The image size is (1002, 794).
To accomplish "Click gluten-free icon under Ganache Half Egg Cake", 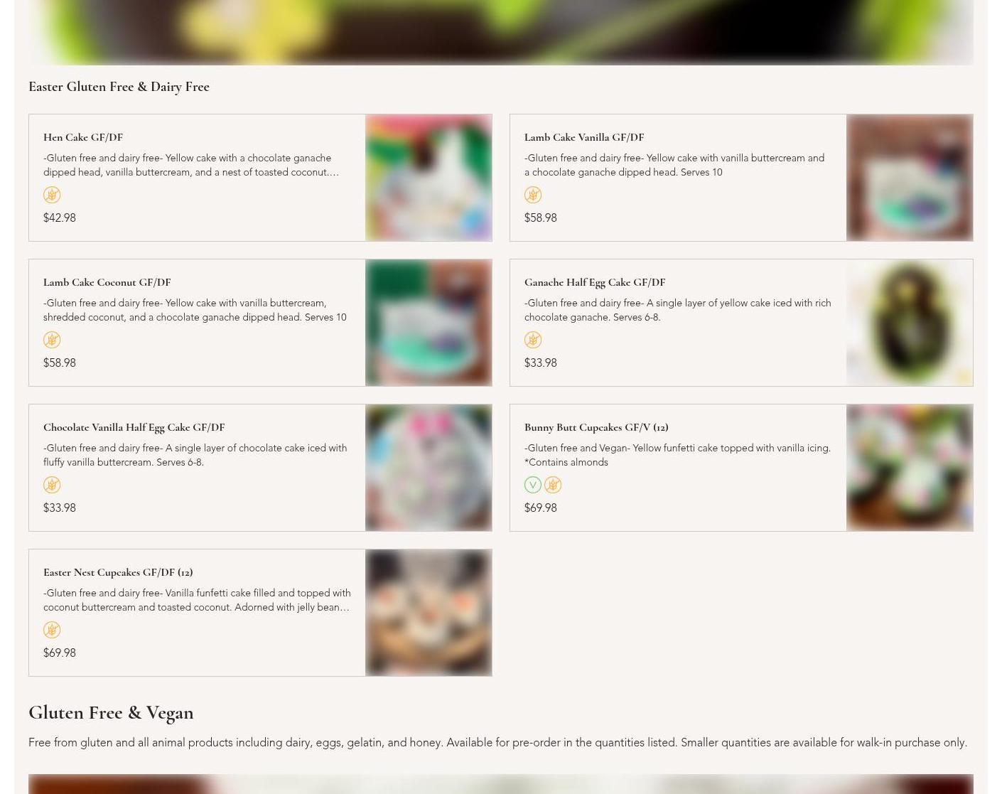I will [x=533, y=340].
